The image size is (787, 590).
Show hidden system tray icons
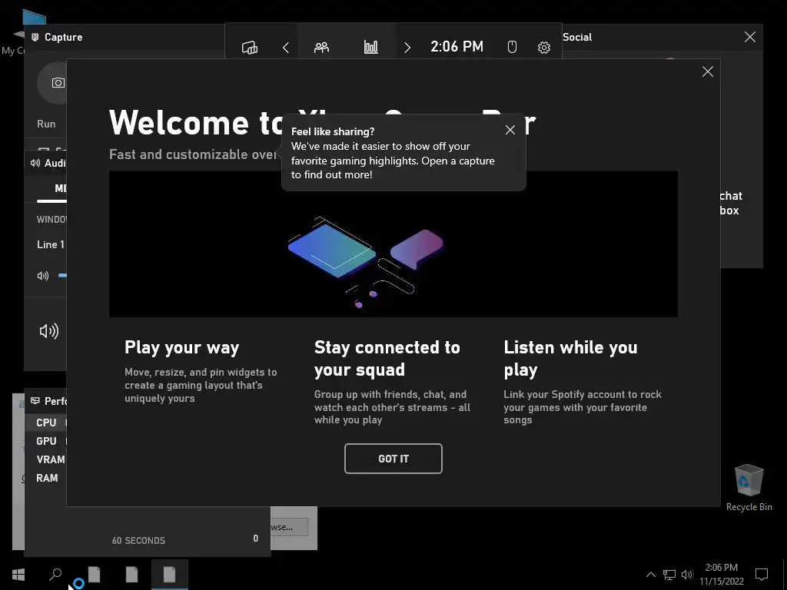[x=650, y=575]
